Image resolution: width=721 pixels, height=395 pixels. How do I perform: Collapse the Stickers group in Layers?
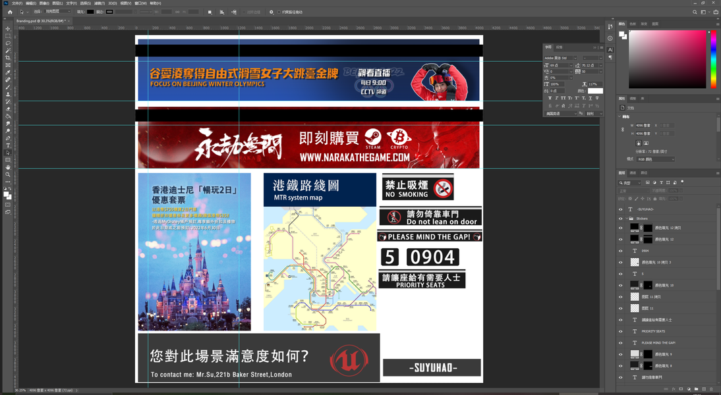(626, 219)
